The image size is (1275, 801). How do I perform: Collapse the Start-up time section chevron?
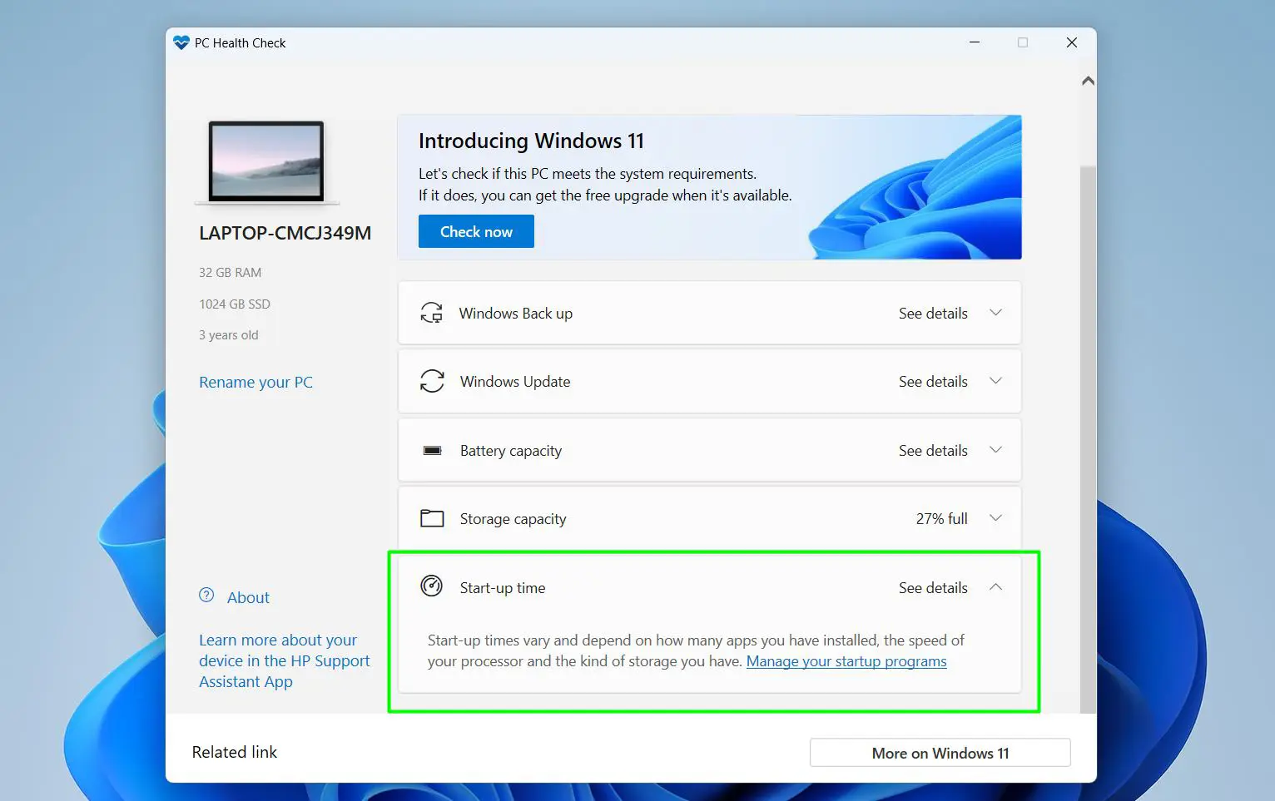coord(995,587)
